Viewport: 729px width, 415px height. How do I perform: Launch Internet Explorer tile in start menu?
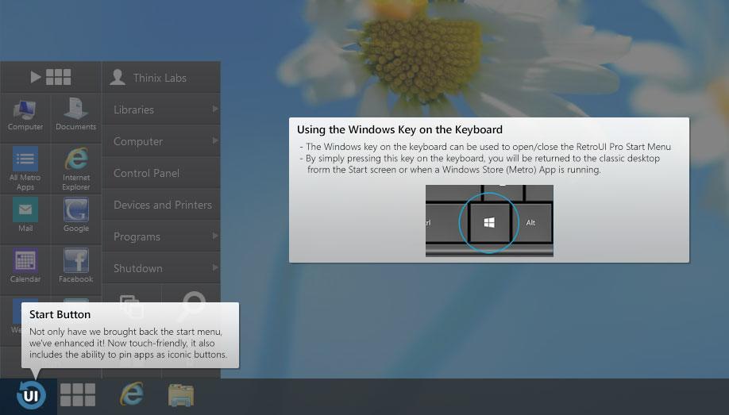tap(75, 168)
